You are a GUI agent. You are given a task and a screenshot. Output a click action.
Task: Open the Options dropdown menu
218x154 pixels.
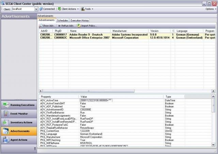pos(211,9)
